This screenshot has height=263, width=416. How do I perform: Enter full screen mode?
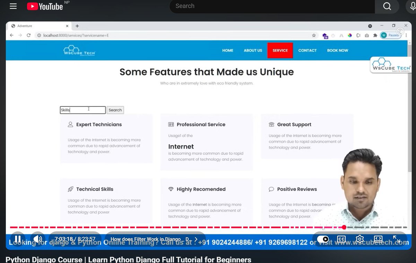(396, 239)
